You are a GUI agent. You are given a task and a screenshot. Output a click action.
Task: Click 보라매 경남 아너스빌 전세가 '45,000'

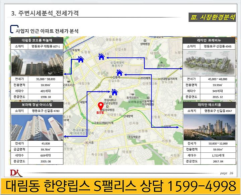[46, 144]
